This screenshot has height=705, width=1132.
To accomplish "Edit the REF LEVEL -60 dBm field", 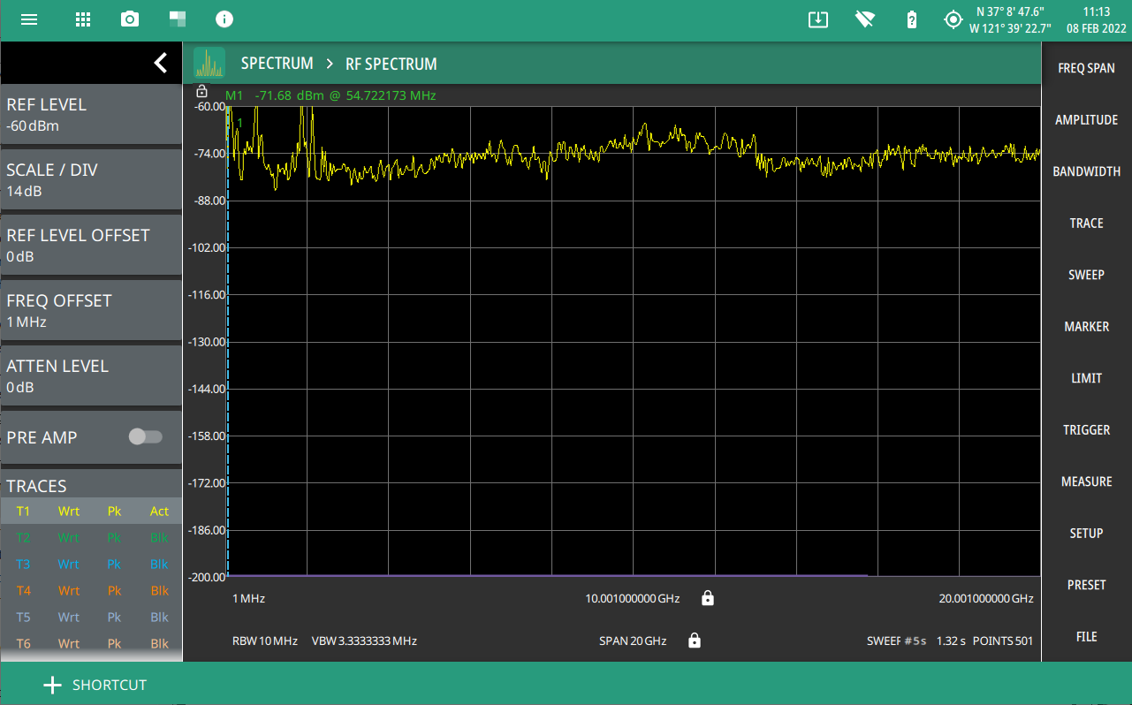I will 91,114.
